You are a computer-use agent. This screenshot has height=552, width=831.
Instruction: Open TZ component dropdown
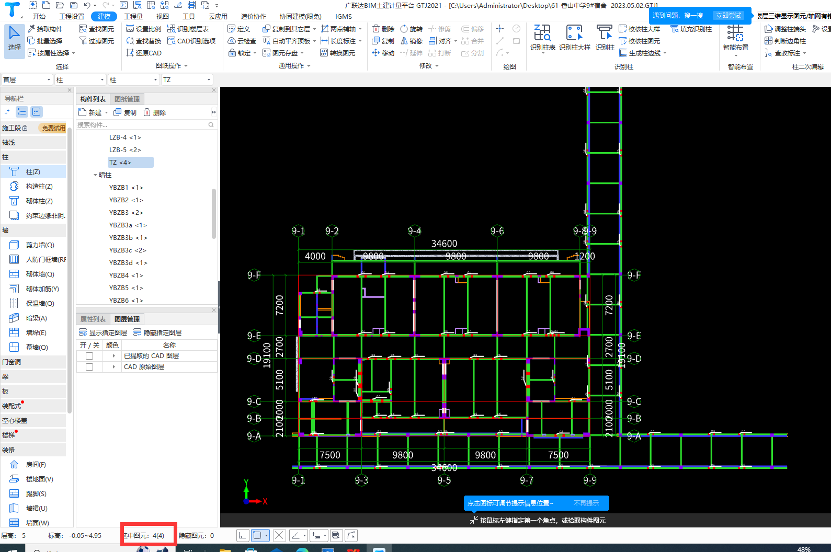(187, 79)
